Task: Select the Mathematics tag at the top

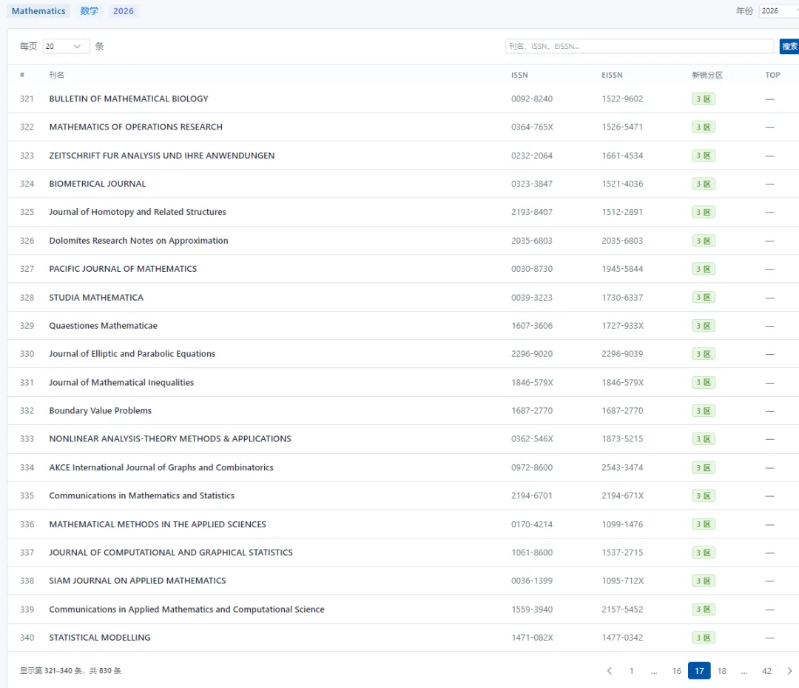Action: pos(38,10)
